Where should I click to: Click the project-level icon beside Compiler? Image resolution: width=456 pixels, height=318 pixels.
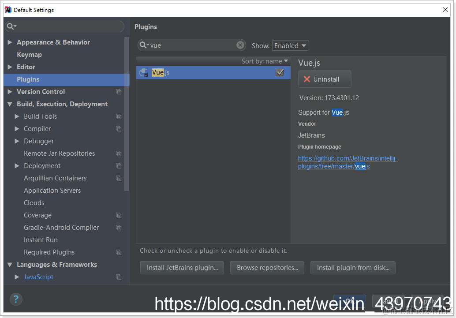tap(119, 129)
